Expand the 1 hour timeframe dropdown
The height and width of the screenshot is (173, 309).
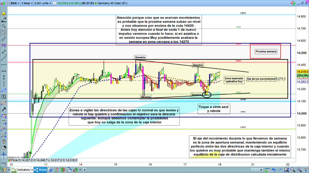27,3
